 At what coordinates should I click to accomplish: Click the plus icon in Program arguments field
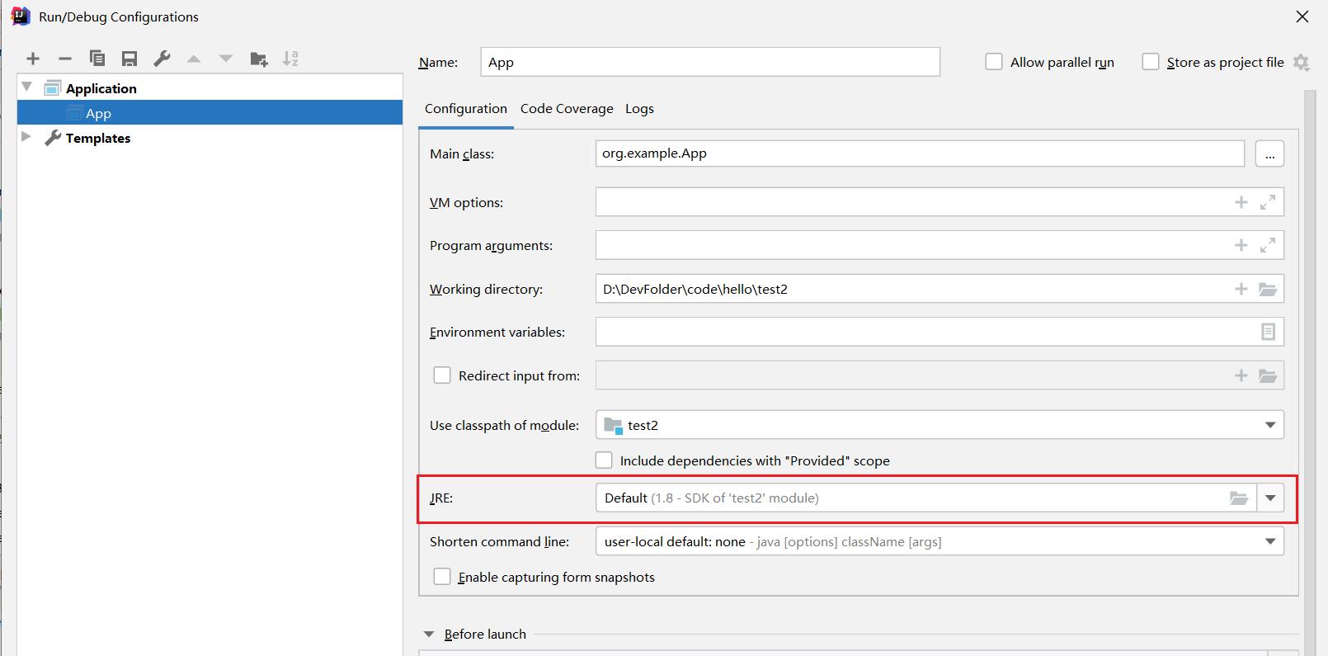(1241, 245)
